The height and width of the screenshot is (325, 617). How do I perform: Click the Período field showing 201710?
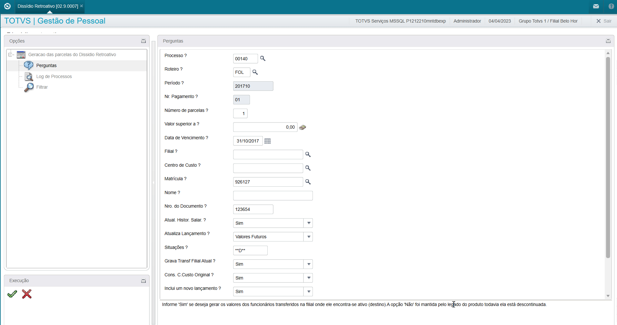coord(253,86)
